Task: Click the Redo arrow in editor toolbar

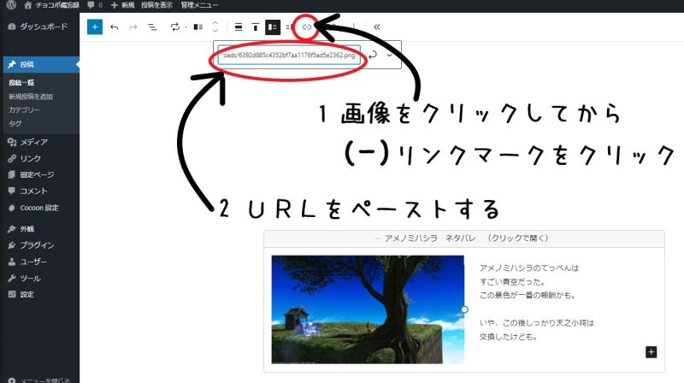Action: (133, 27)
